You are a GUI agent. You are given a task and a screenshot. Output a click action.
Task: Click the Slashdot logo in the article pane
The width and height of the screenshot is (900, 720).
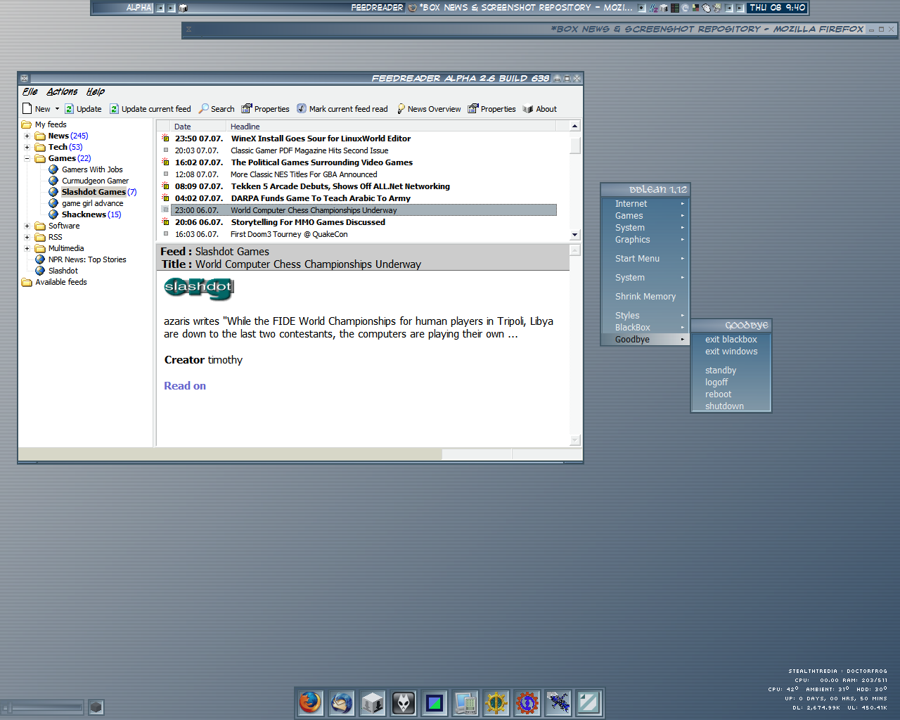pos(198,288)
